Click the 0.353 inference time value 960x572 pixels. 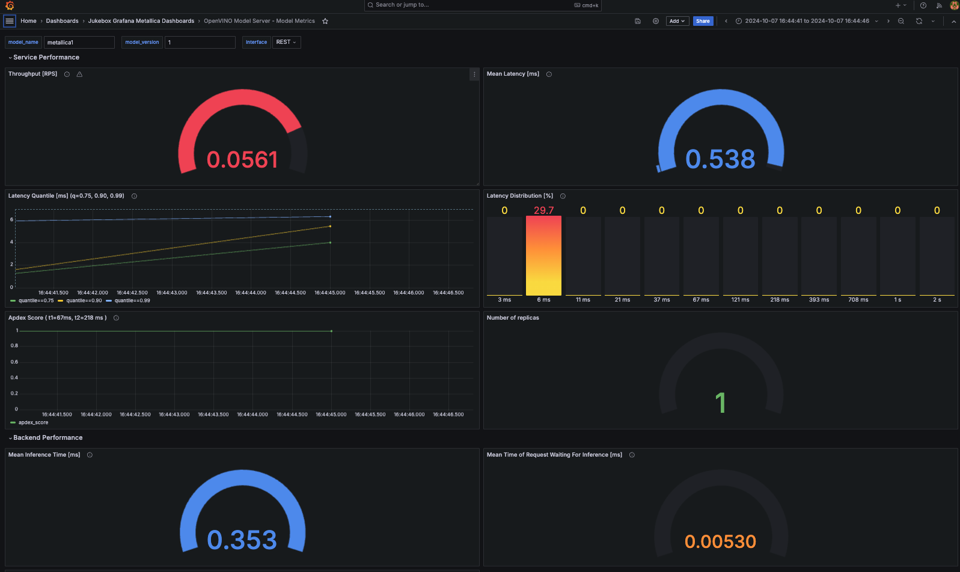coord(242,540)
